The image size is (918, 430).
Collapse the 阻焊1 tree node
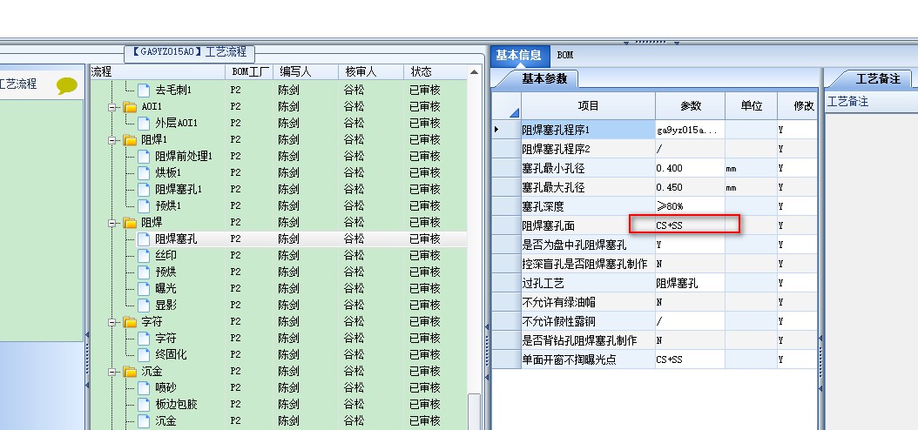pos(111,140)
